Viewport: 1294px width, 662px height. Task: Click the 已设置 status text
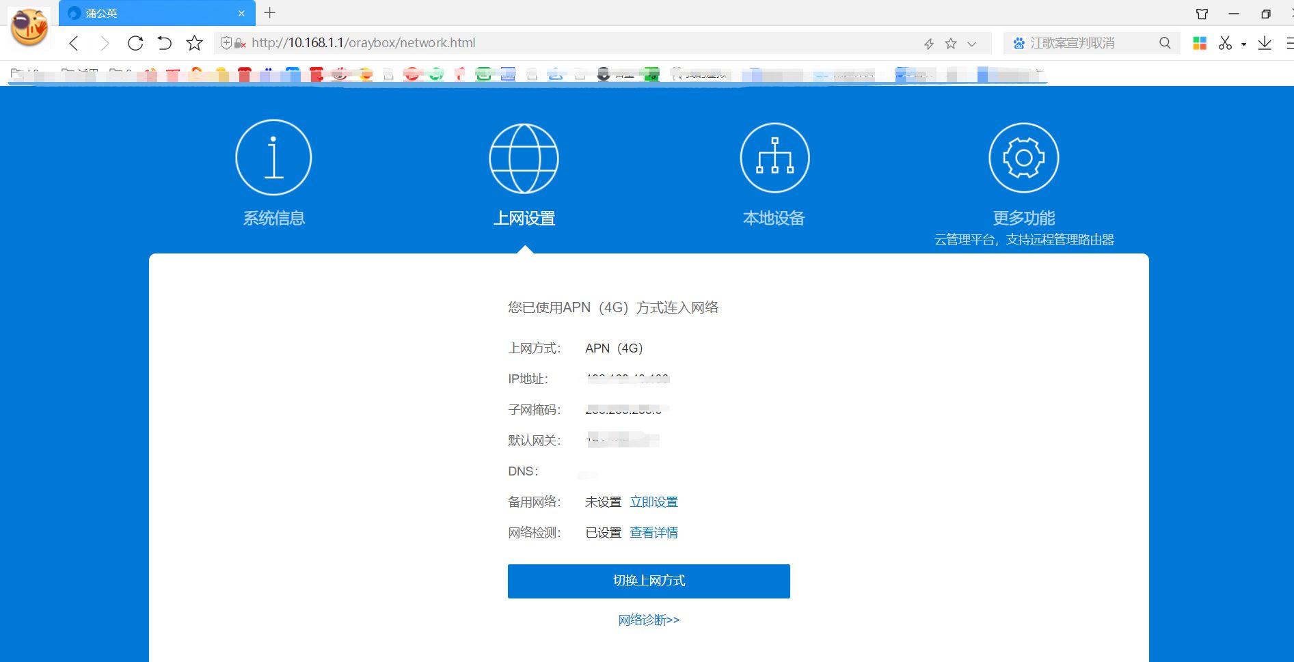[603, 533]
